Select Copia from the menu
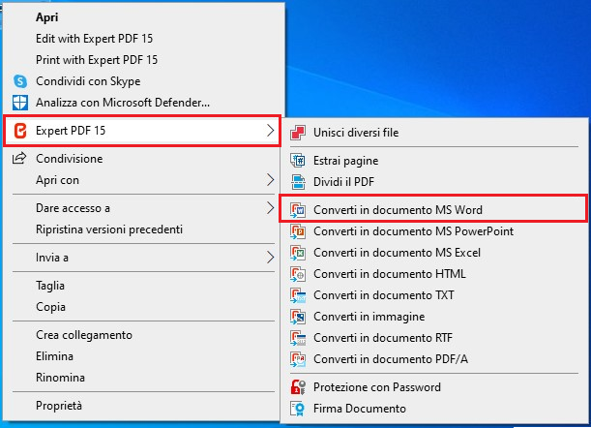This screenshot has width=591, height=428. [x=143, y=307]
